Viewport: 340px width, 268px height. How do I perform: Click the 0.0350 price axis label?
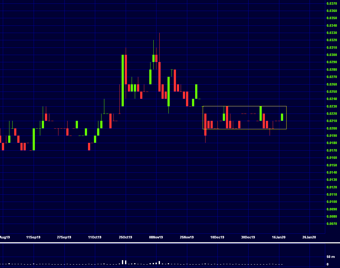[332, 18]
